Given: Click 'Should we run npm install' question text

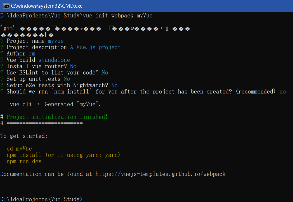Looking at the screenshot, I should 141,92.
